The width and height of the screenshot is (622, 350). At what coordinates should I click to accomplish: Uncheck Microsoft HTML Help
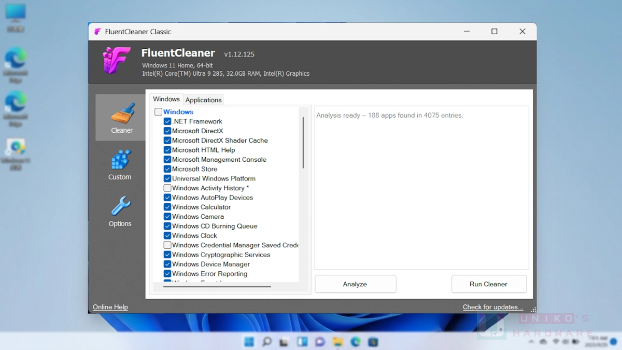point(167,150)
